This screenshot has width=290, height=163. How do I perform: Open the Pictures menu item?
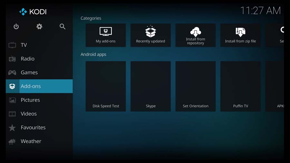point(39,100)
